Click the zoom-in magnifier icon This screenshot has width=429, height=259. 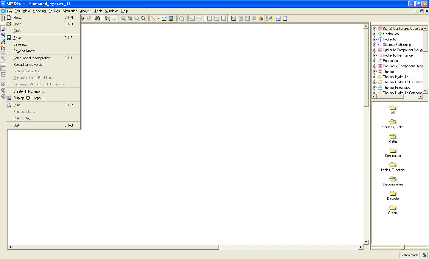(x=123, y=18)
